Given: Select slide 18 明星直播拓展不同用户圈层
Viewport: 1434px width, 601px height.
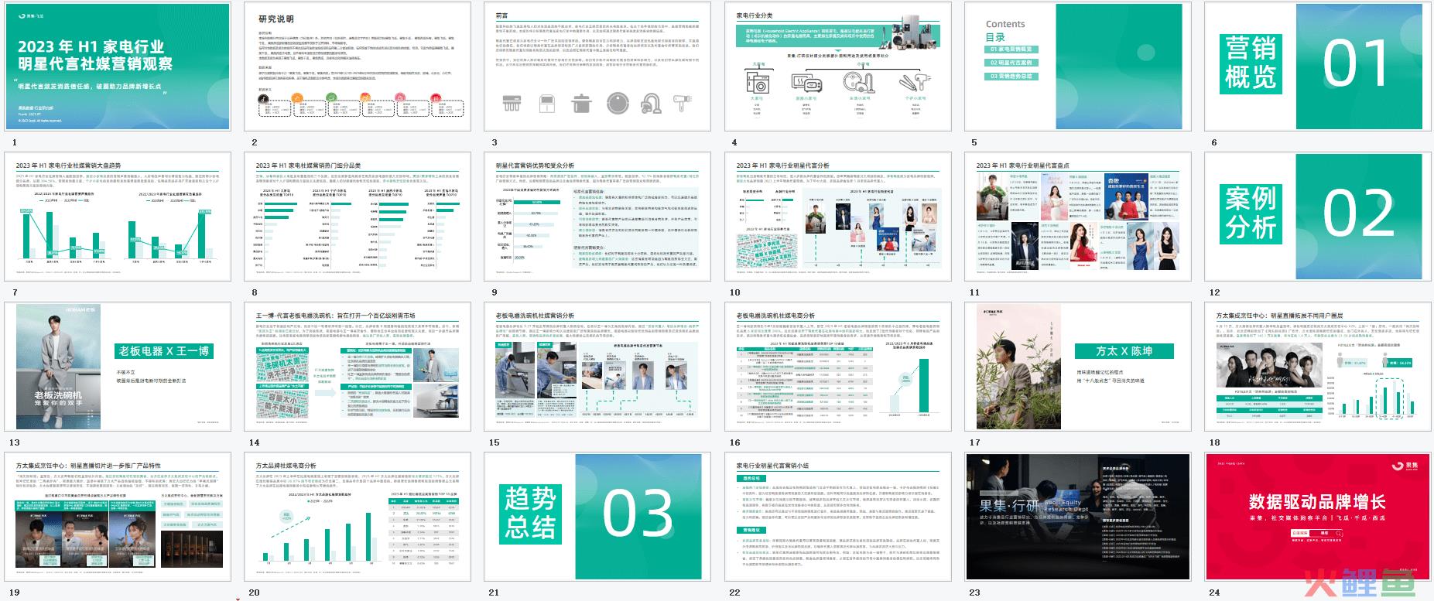Looking at the screenshot, I should coord(1318,367).
